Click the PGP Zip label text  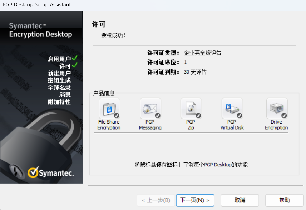[x=191, y=125]
